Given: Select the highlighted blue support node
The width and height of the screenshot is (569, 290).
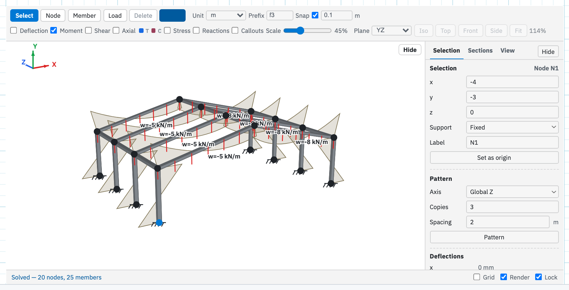Looking at the screenshot, I should pyautogui.click(x=159, y=223).
